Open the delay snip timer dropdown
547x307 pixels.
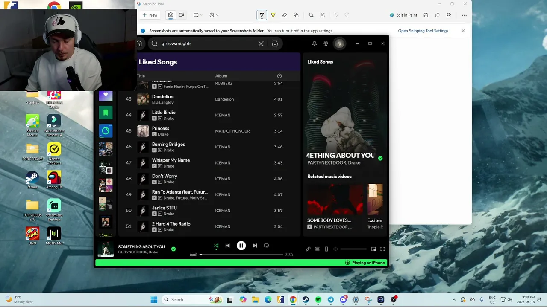point(214,15)
